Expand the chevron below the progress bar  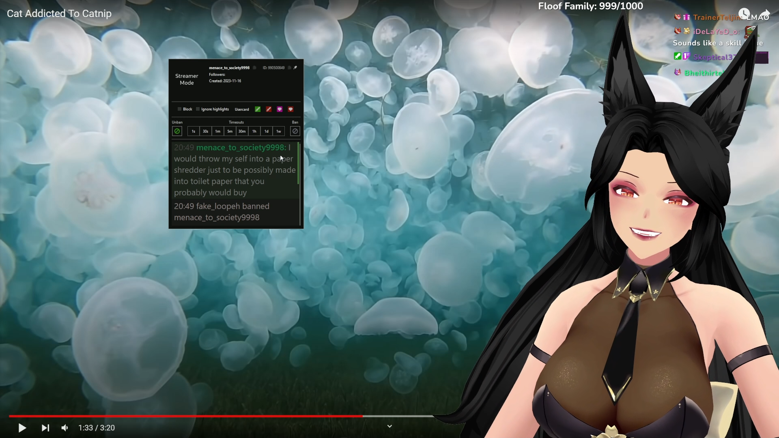pyautogui.click(x=389, y=426)
